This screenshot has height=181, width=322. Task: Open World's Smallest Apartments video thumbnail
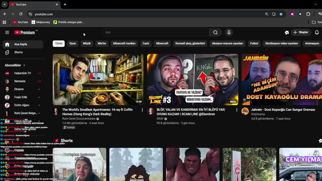coord(98,79)
